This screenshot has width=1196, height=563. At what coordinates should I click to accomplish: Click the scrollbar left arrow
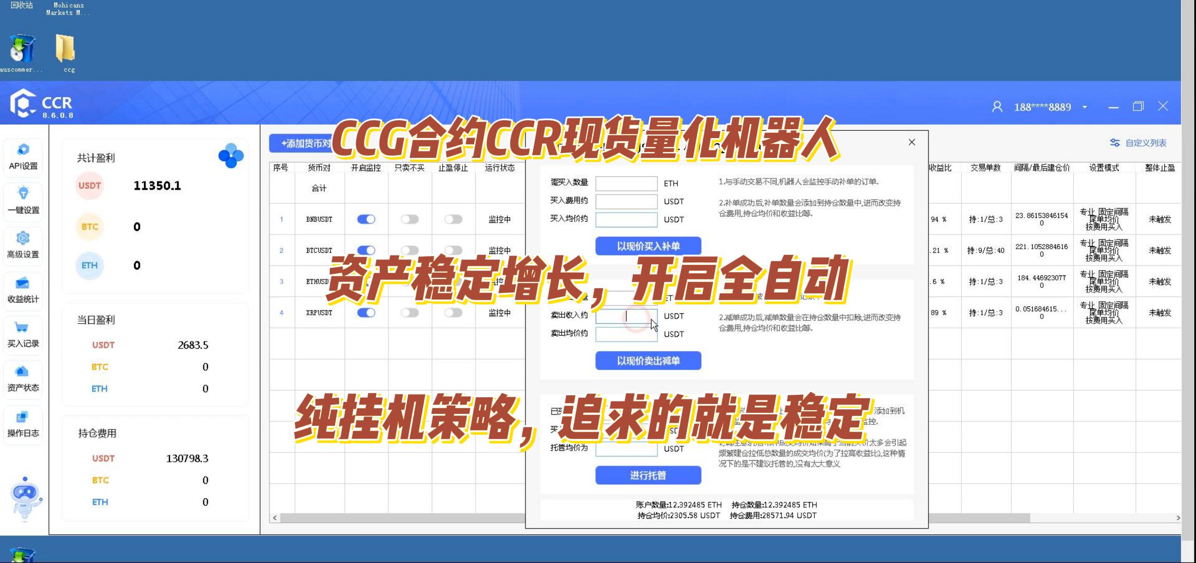(275, 518)
